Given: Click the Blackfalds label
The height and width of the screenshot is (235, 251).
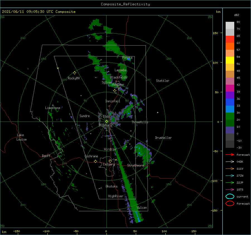Looking at the screenshot, I should point(119,77).
